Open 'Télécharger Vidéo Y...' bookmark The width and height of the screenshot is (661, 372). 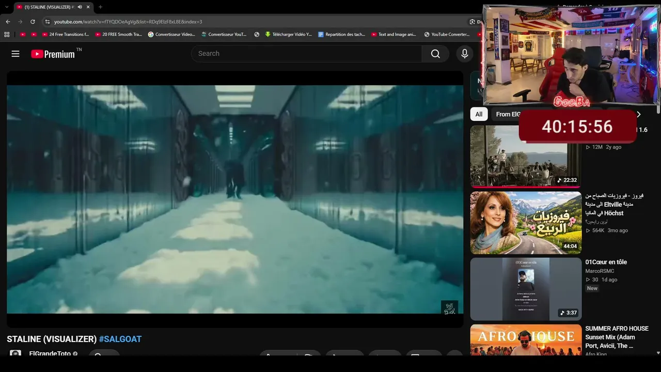(x=289, y=35)
